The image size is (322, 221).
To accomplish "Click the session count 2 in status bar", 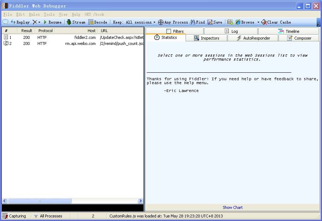I will click(93, 216).
